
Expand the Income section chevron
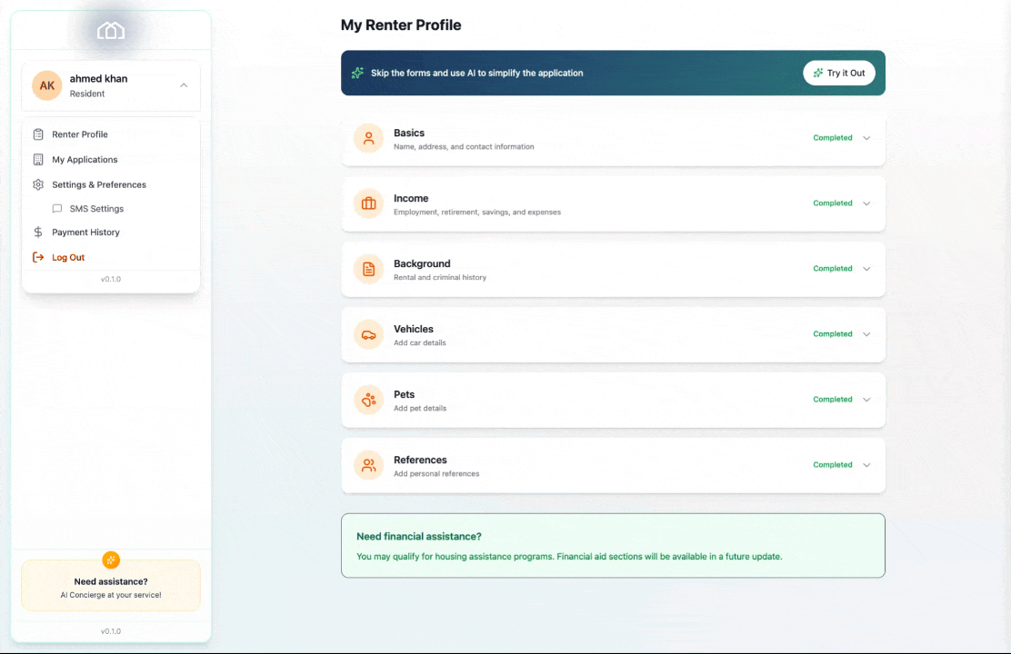tap(866, 203)
